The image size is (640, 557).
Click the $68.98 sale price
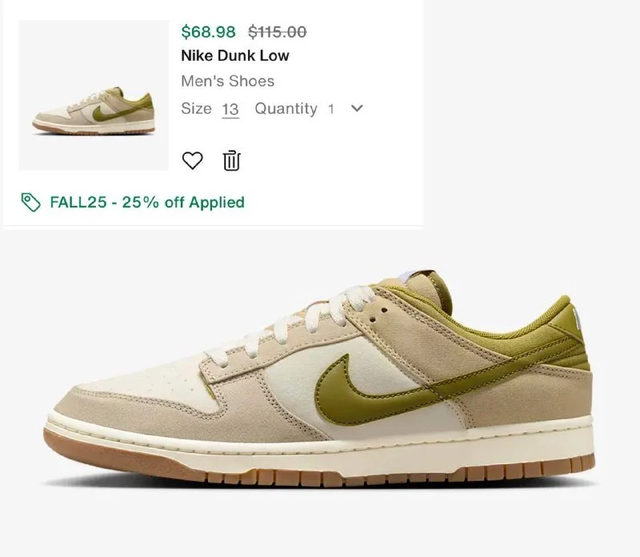tap(208, 32)
